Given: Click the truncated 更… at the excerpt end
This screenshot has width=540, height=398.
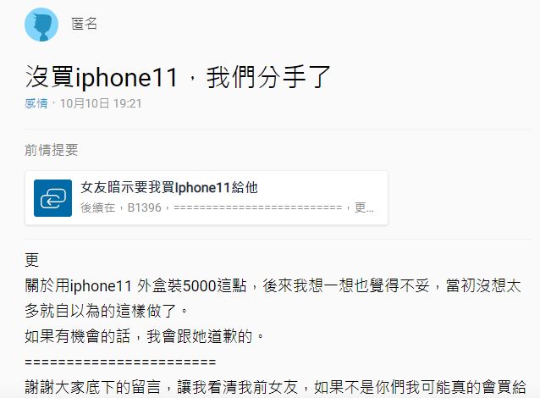Looking at the screenshot, I should [x=364, y=207].
